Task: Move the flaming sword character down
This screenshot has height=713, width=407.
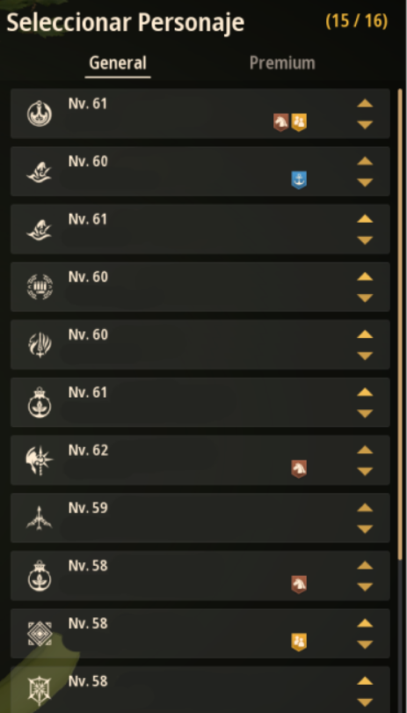Action: pos(365,356)
